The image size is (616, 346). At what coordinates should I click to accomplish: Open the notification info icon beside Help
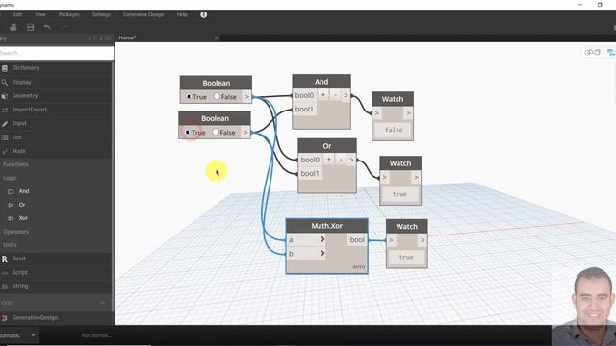(203, 14)
